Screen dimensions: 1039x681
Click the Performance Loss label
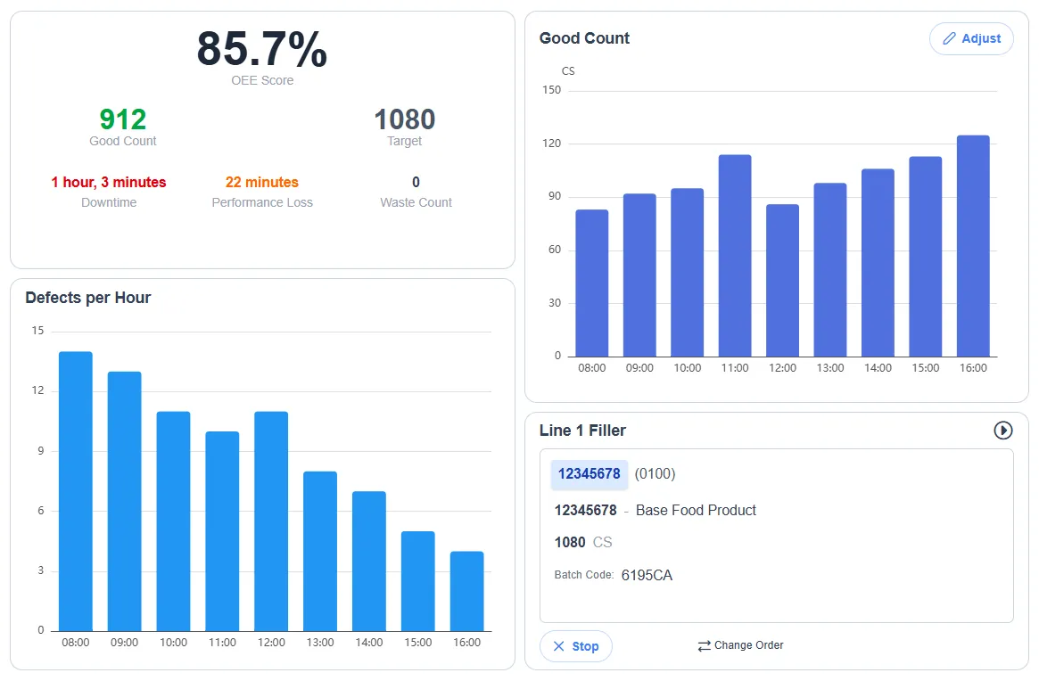tap(261, 202)
